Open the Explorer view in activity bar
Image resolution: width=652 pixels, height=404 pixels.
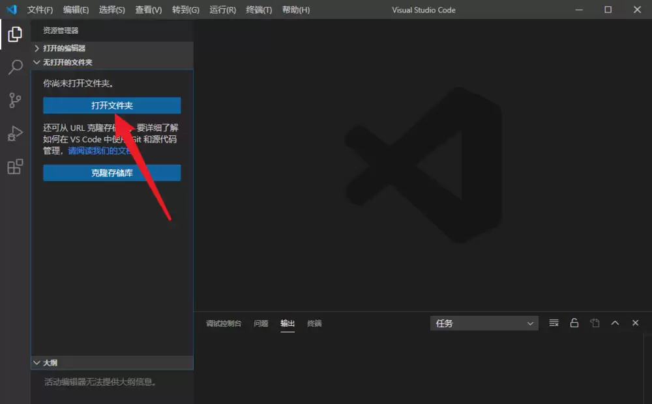15,34
